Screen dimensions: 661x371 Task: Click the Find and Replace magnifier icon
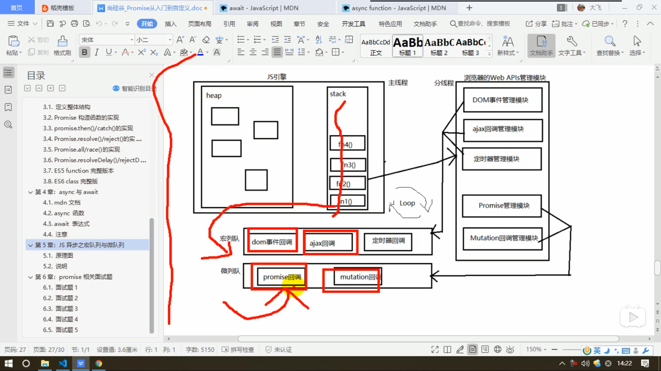[610, 42]
